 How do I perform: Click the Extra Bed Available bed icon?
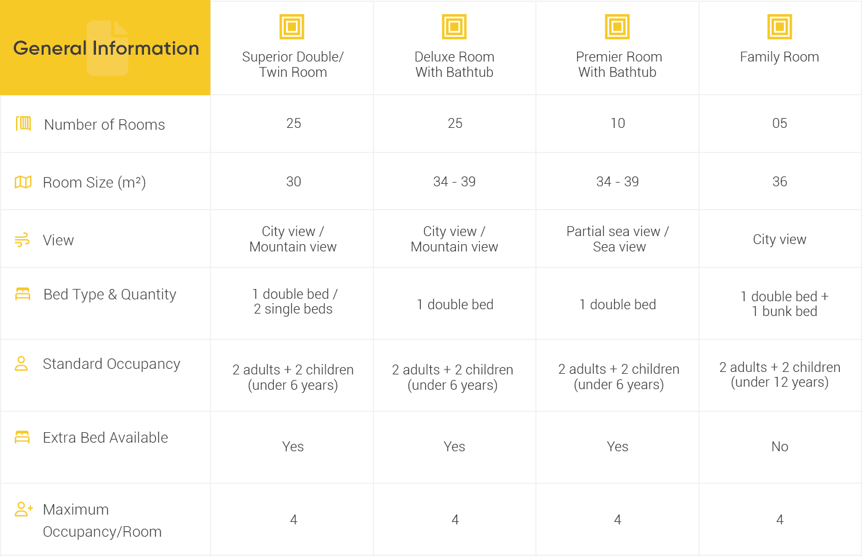[x=22, y=437]
